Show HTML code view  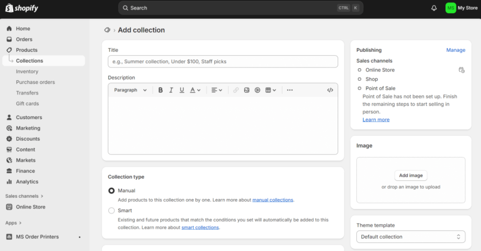click(x=330, y=90)
